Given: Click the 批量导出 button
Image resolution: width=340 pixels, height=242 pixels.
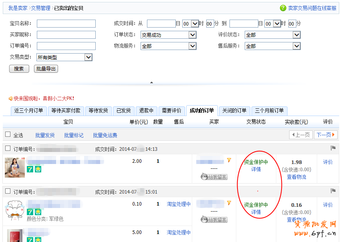Looking at the screenshot, I should [46, 69].
